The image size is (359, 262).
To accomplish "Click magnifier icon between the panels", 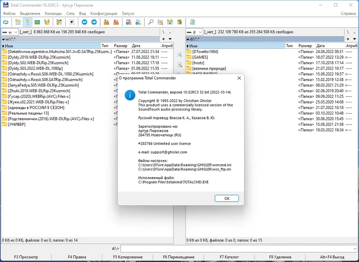I will pos(180,54).
